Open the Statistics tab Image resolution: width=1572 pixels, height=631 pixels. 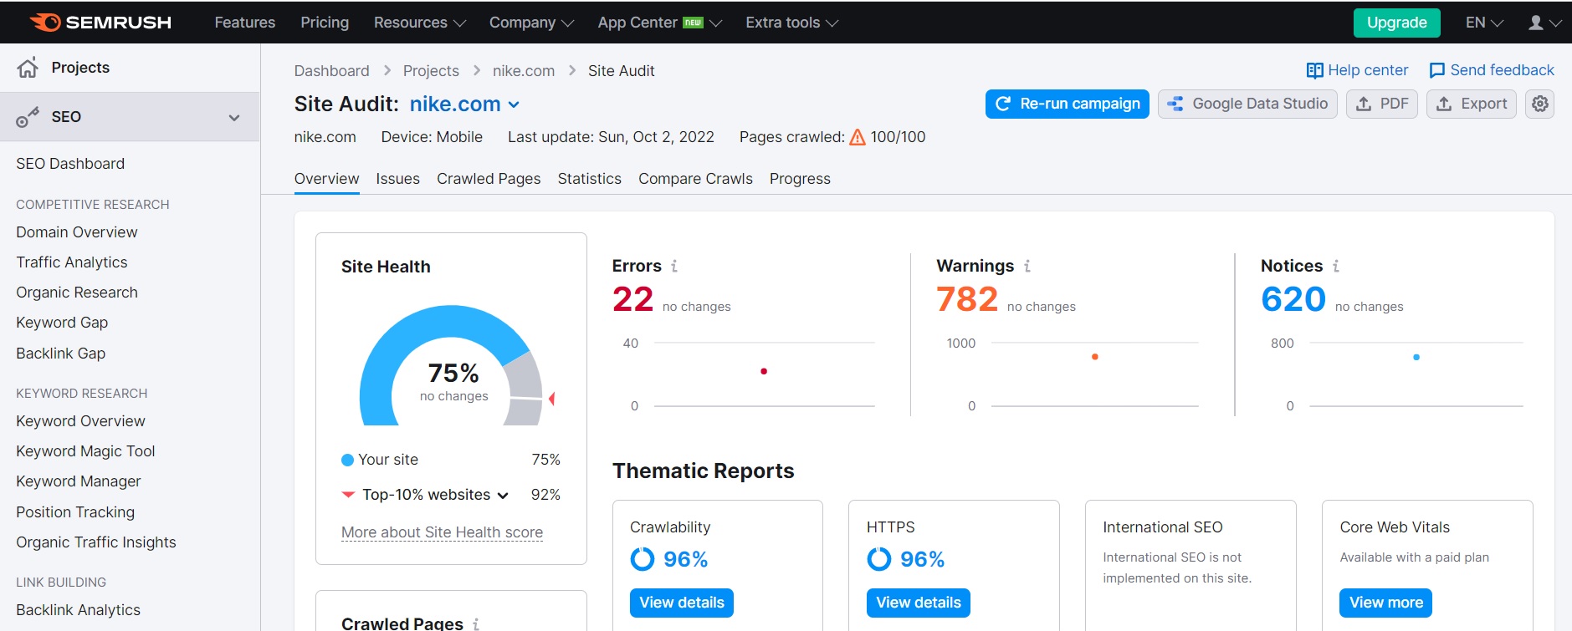click(x=590, y=179)
